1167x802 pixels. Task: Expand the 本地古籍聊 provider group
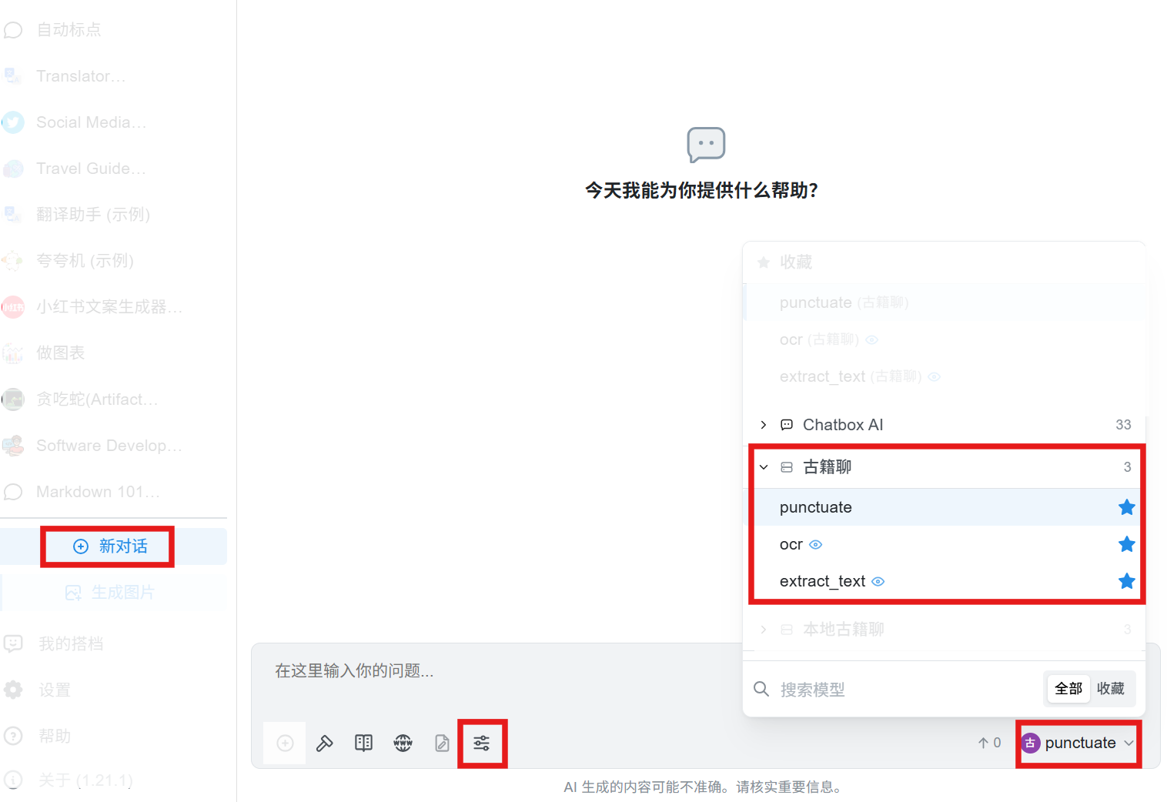click(944, 630)
